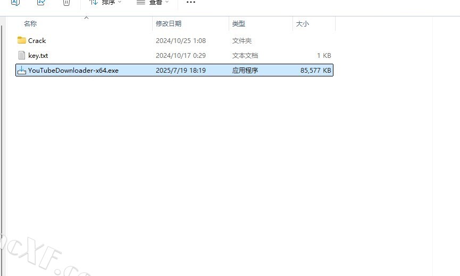Click the 85,577 KB size cell
The height and width of the screenshot is (276, 460).
[x=316, y=71]
